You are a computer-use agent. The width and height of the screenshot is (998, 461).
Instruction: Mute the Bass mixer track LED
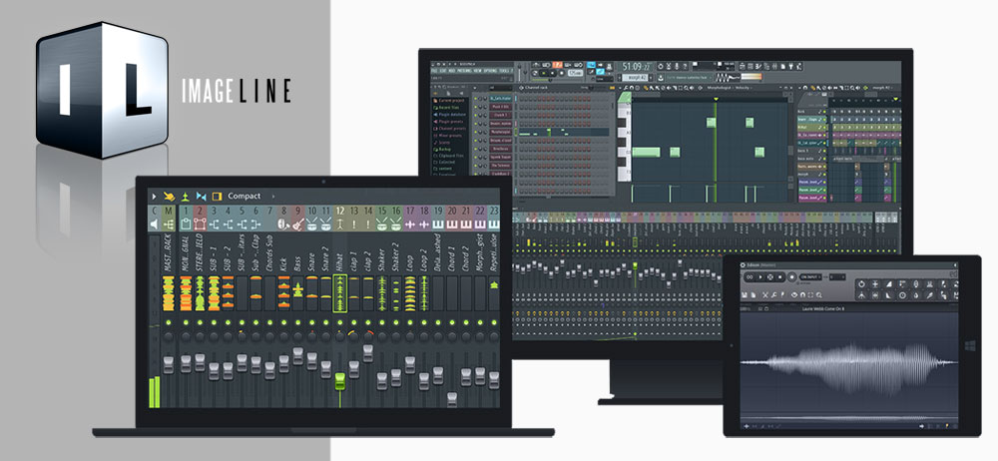[x=297, y=322]
